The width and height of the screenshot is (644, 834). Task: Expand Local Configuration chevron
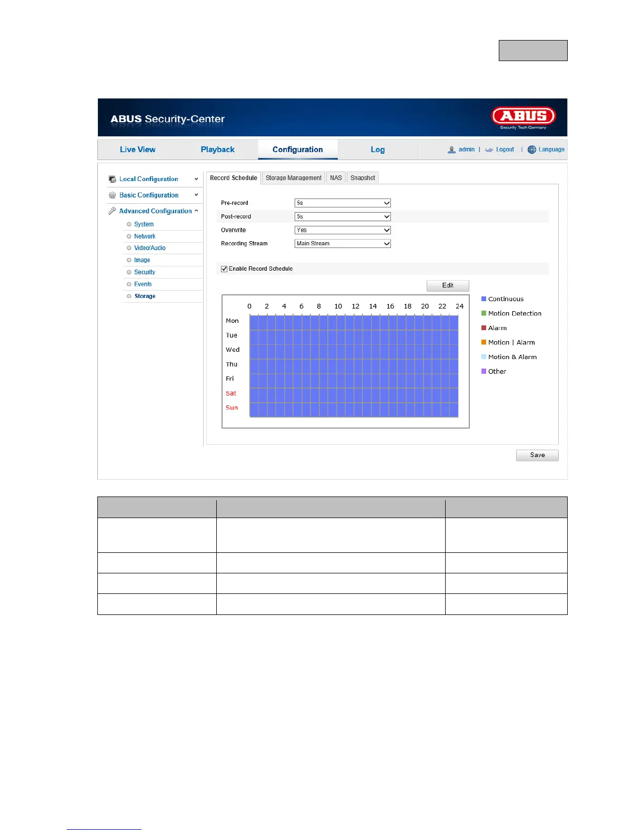196,179
